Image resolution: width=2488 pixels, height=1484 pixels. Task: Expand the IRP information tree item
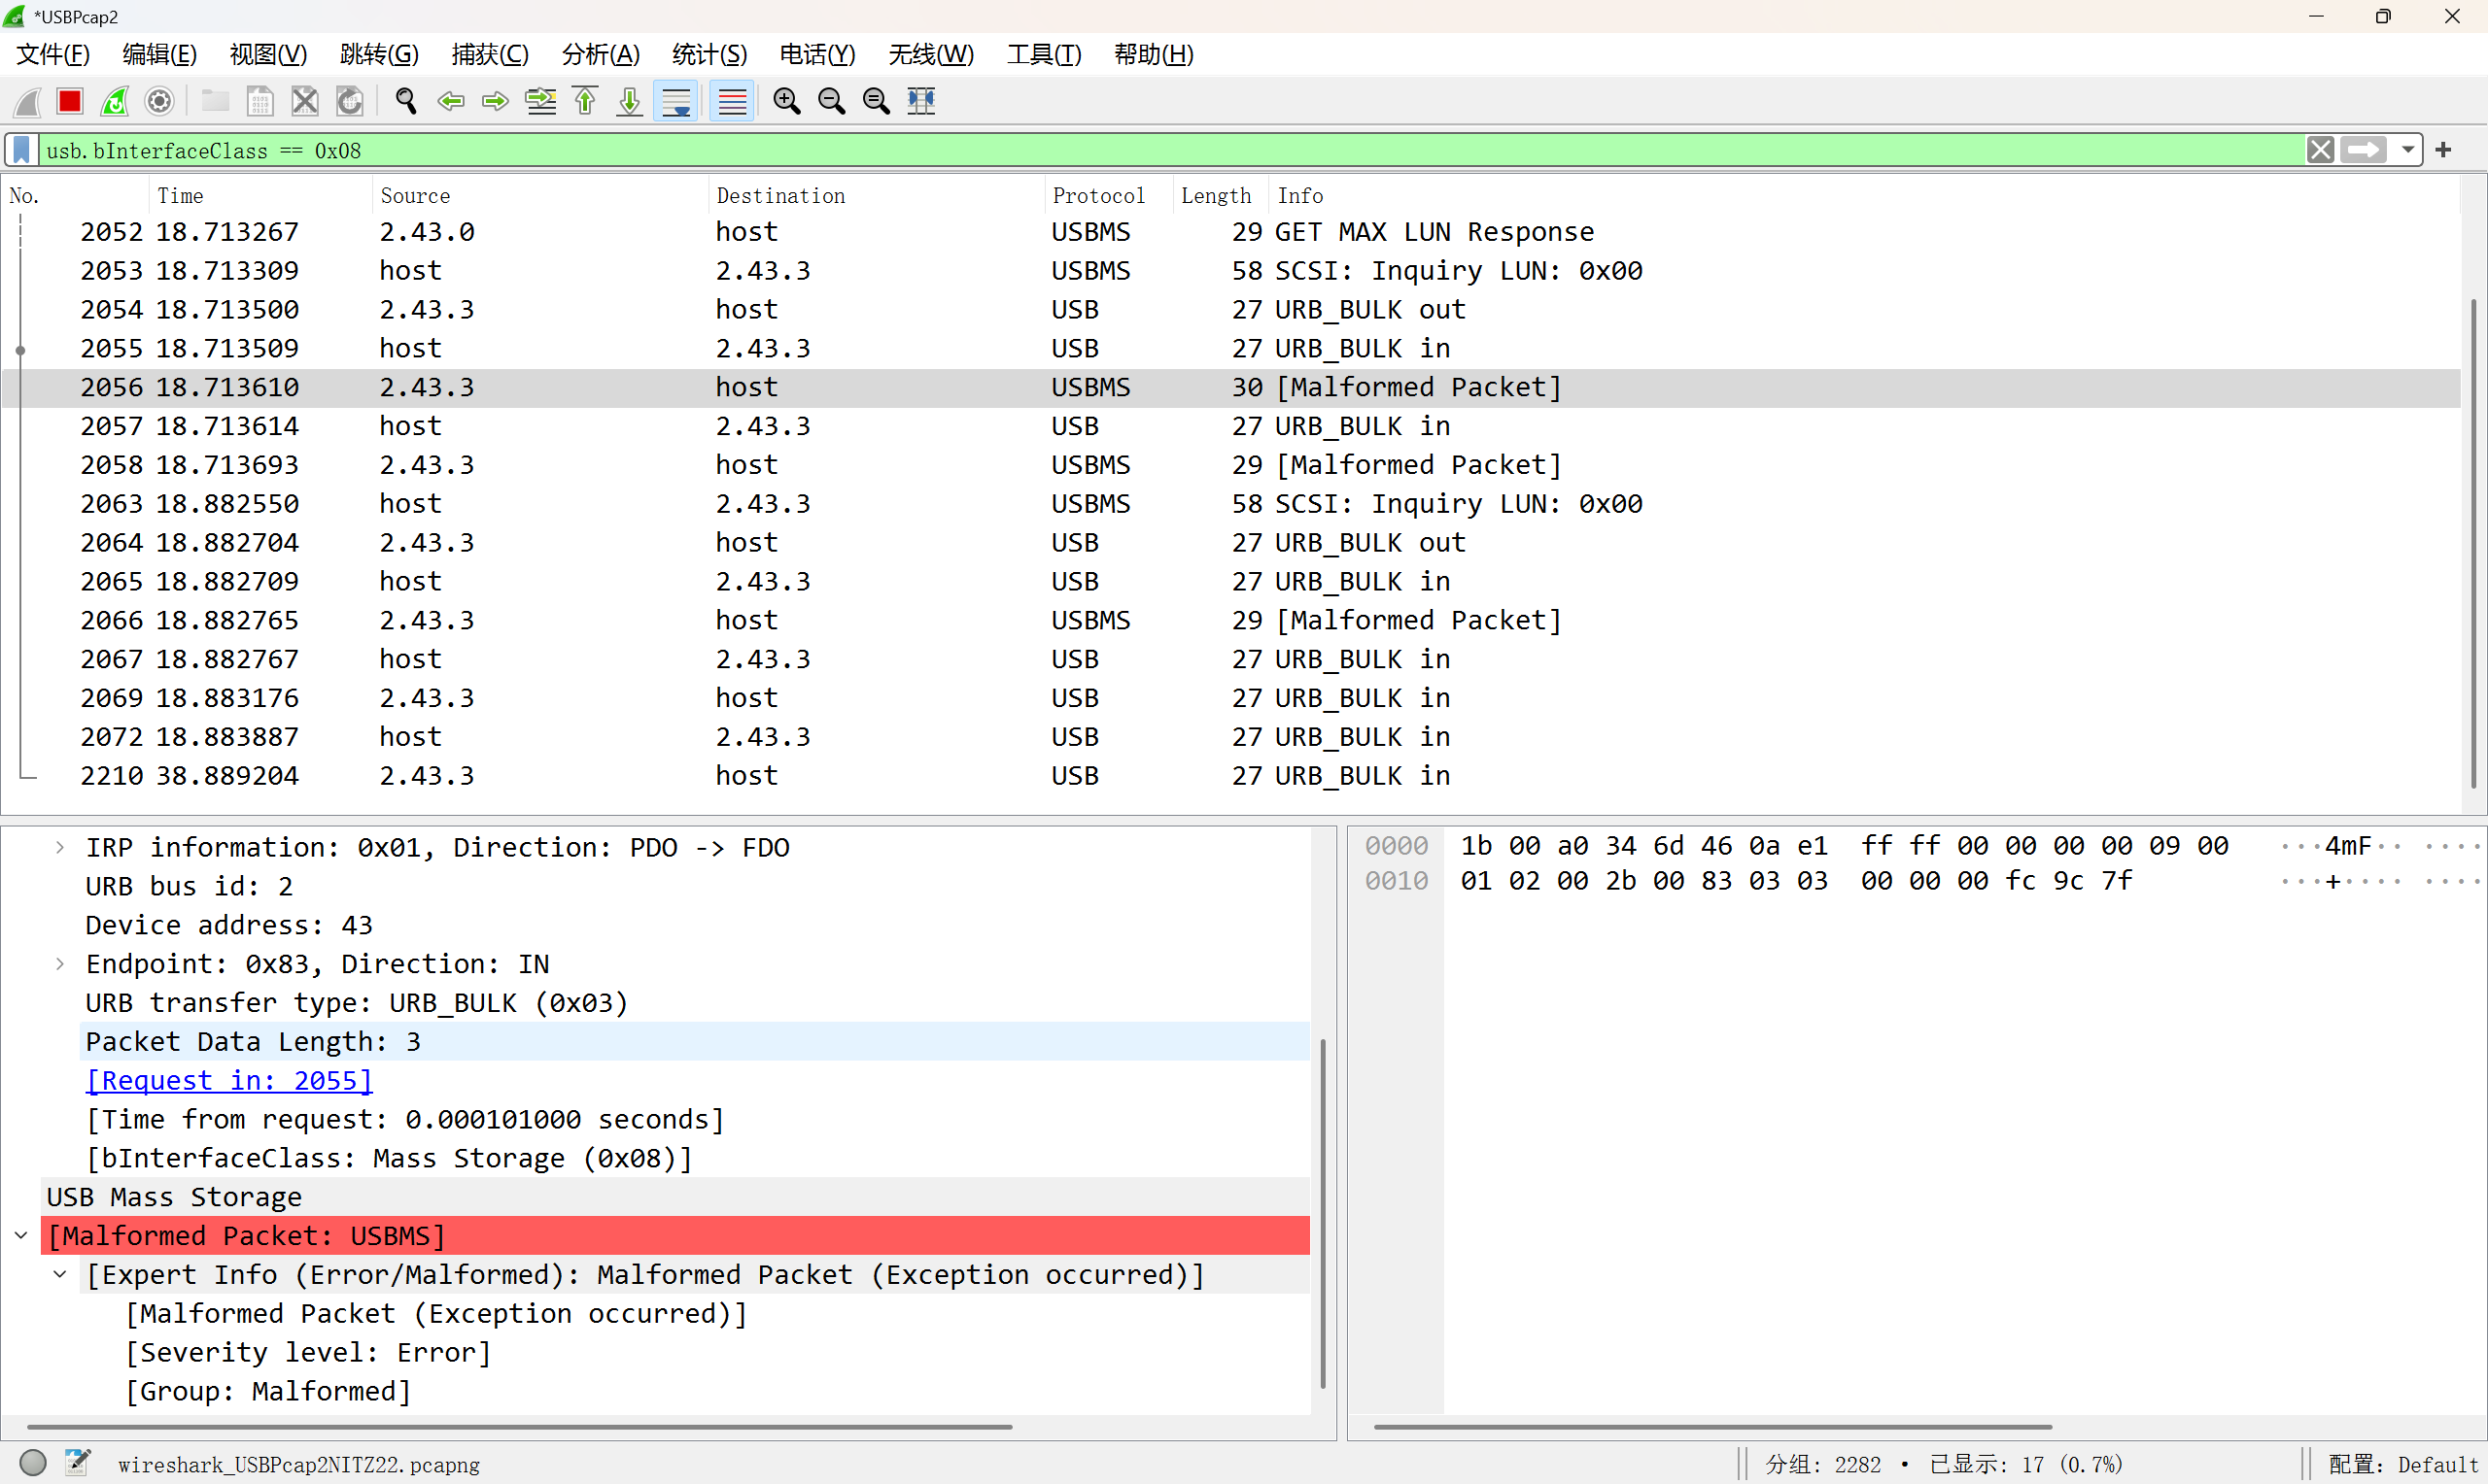pos(58,846)
